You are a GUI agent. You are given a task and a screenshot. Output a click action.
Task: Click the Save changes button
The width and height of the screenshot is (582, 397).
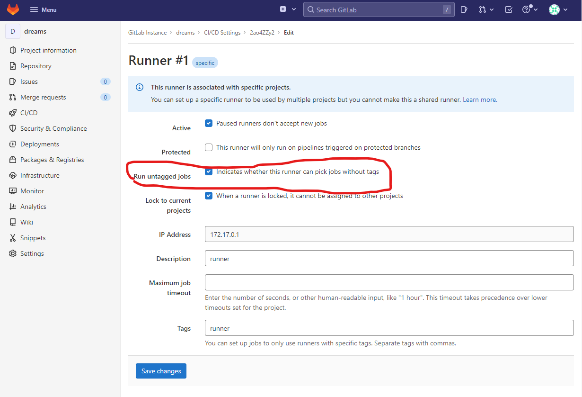click(161, 371)
